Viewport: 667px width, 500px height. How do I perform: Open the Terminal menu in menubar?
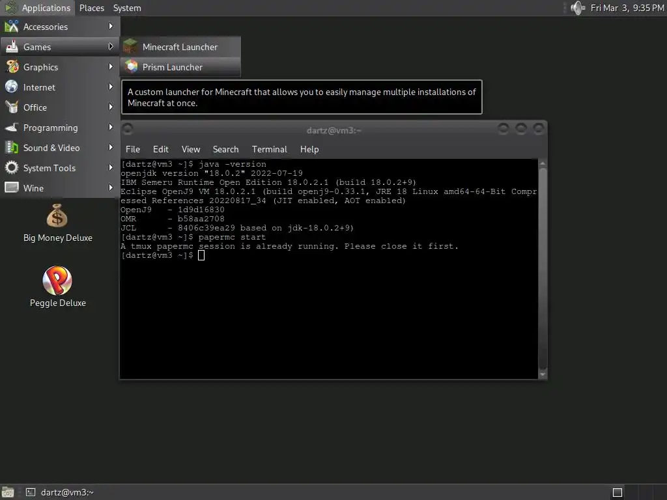tap(269, 149)
